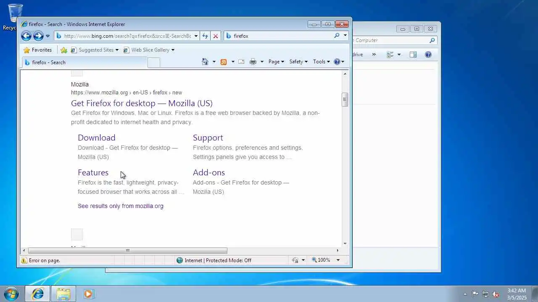Click the RSS feeds icon

pos(224,62)
